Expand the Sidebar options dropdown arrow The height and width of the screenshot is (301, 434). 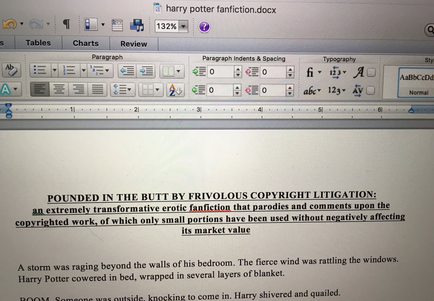click(x=103, y=25)
